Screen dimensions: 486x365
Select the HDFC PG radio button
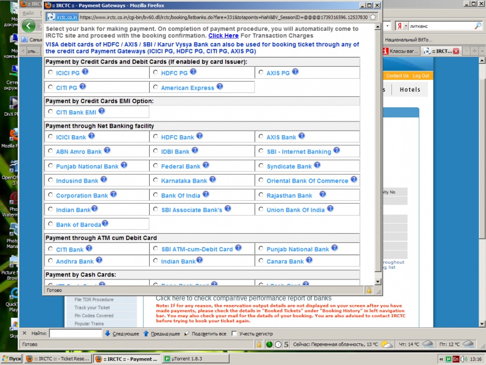[156, 72]
